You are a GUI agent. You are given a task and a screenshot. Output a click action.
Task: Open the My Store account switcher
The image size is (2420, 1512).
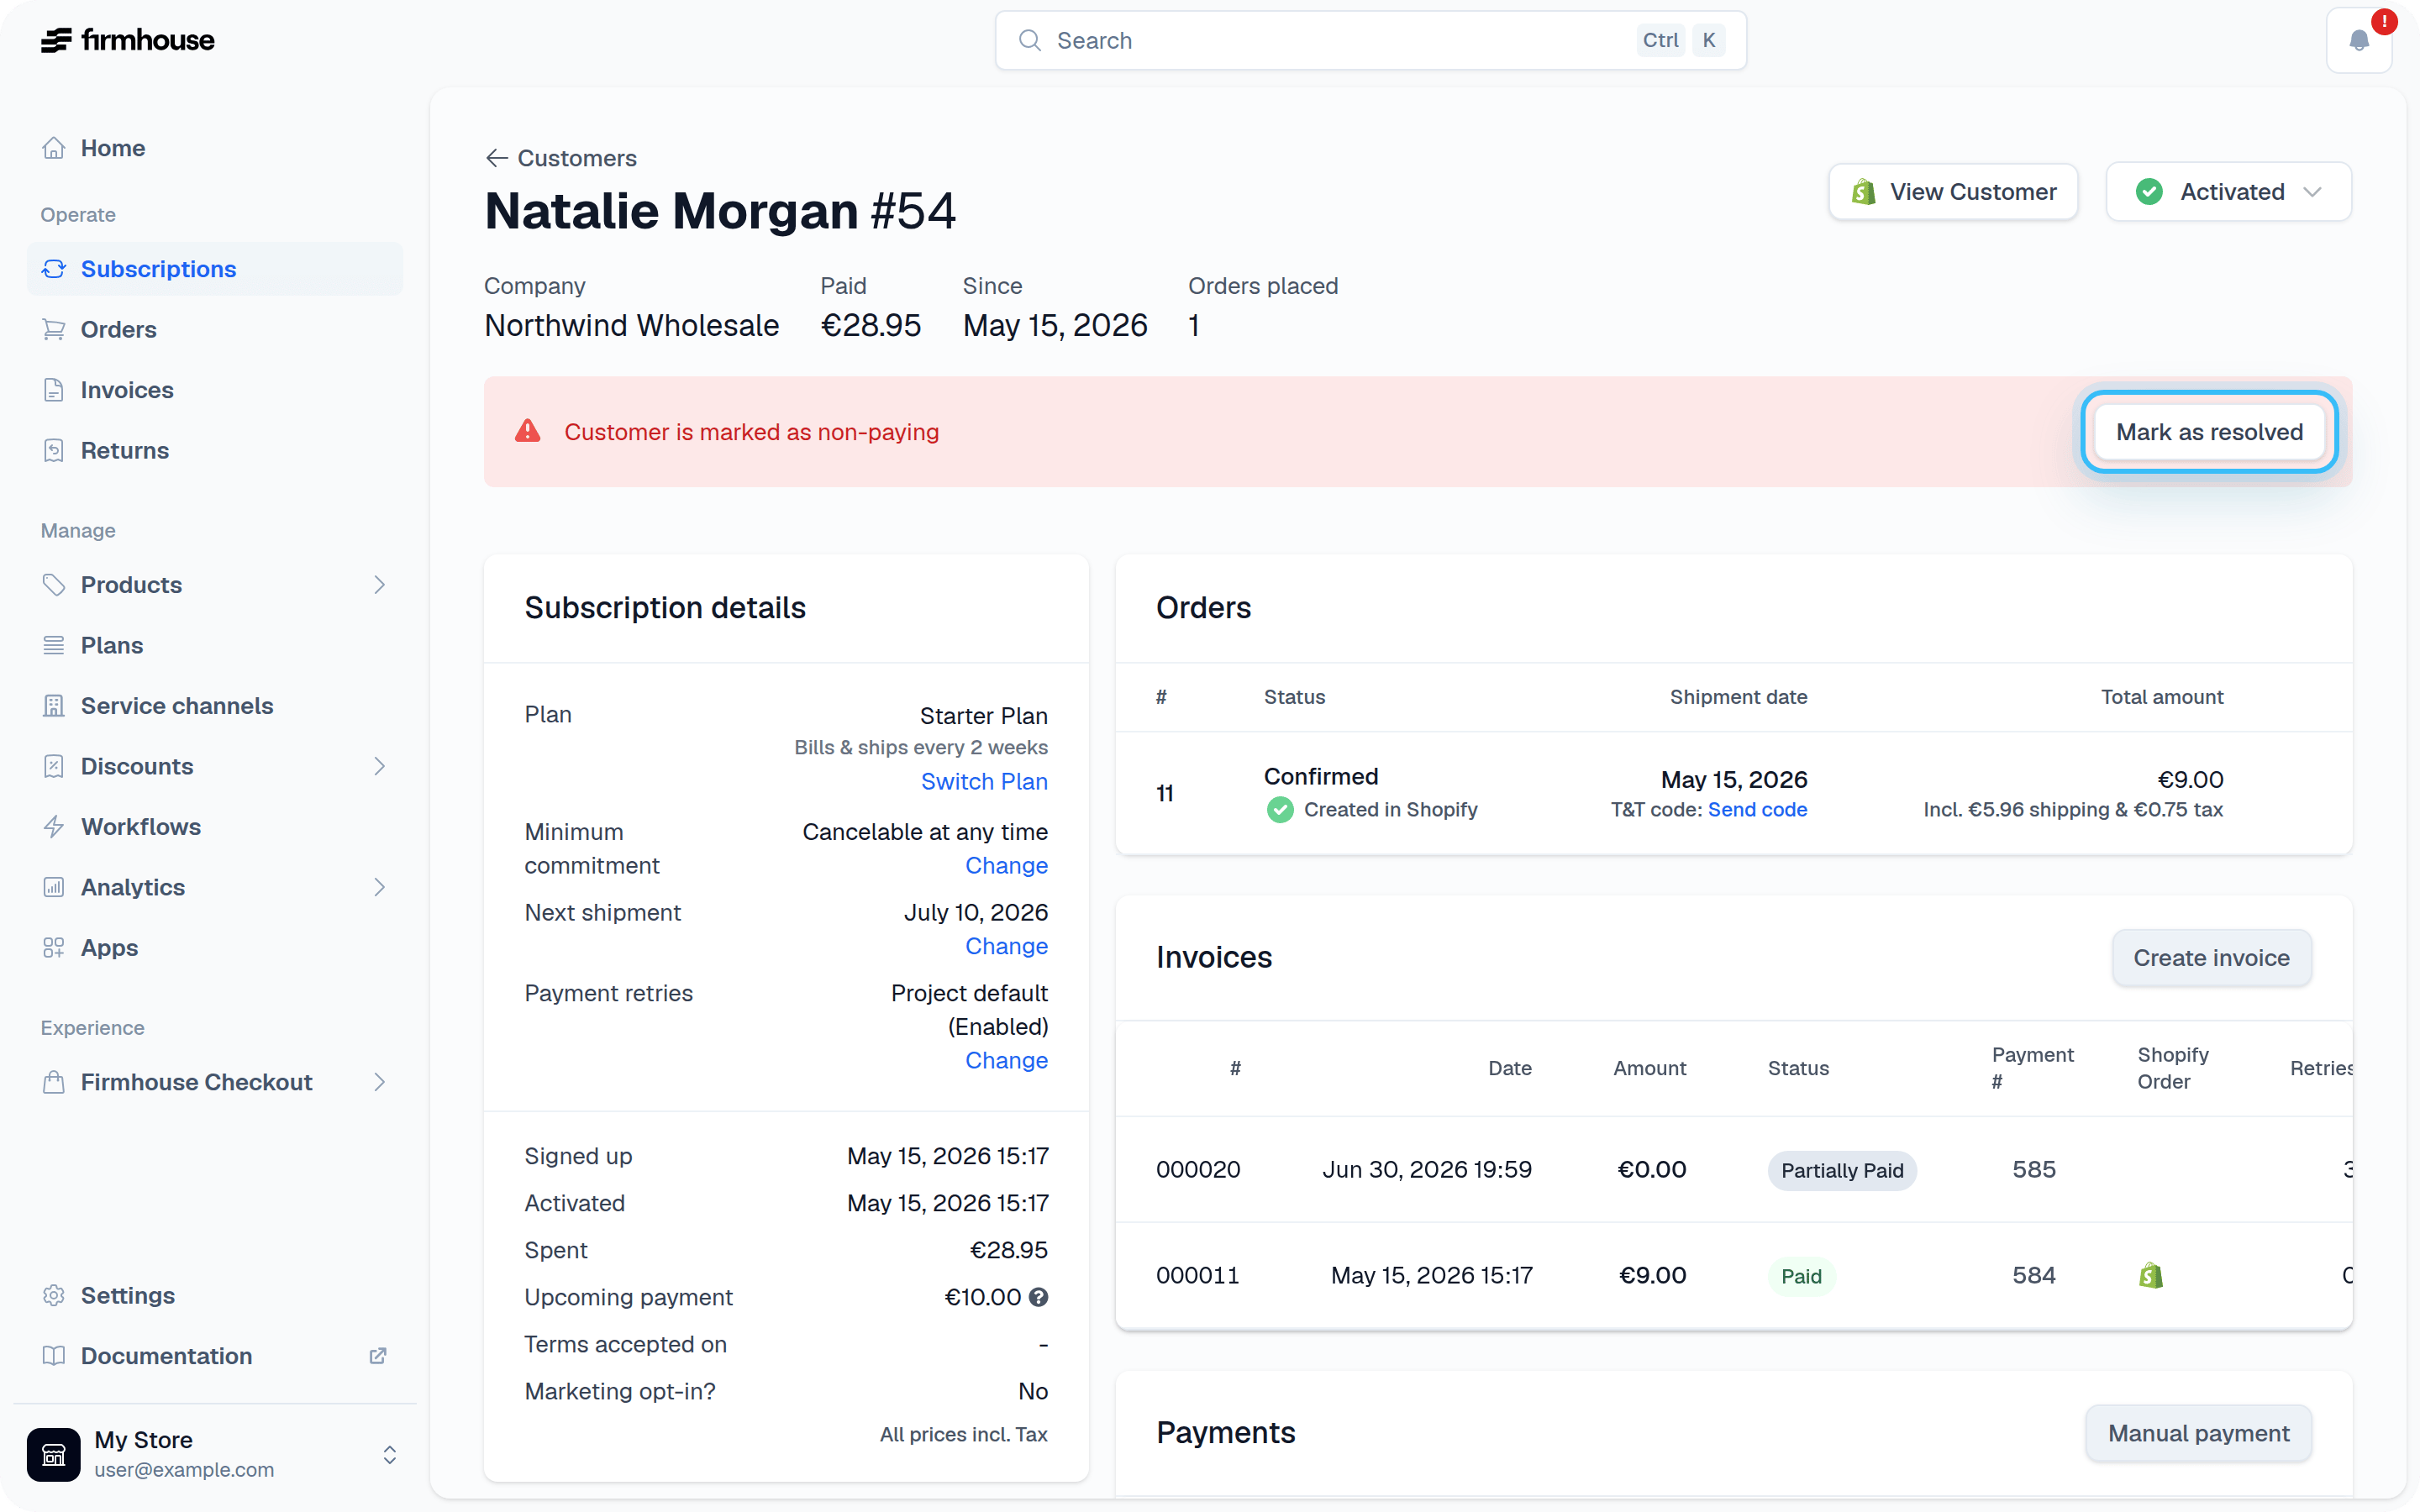[215, 1454]
